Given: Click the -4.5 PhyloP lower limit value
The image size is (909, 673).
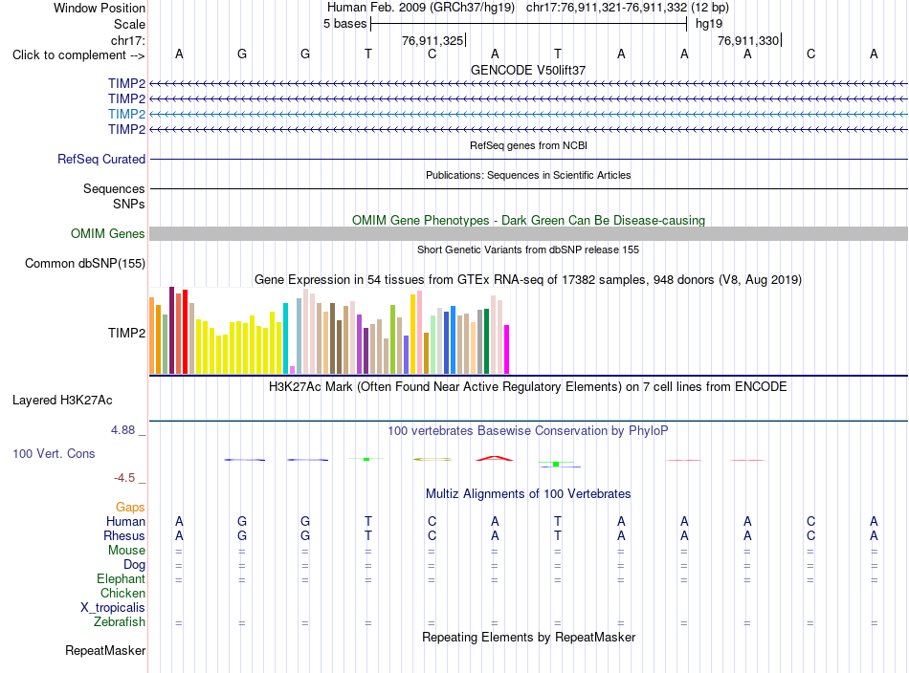Looking at the screenshot, I should click(x=124, y=478).
